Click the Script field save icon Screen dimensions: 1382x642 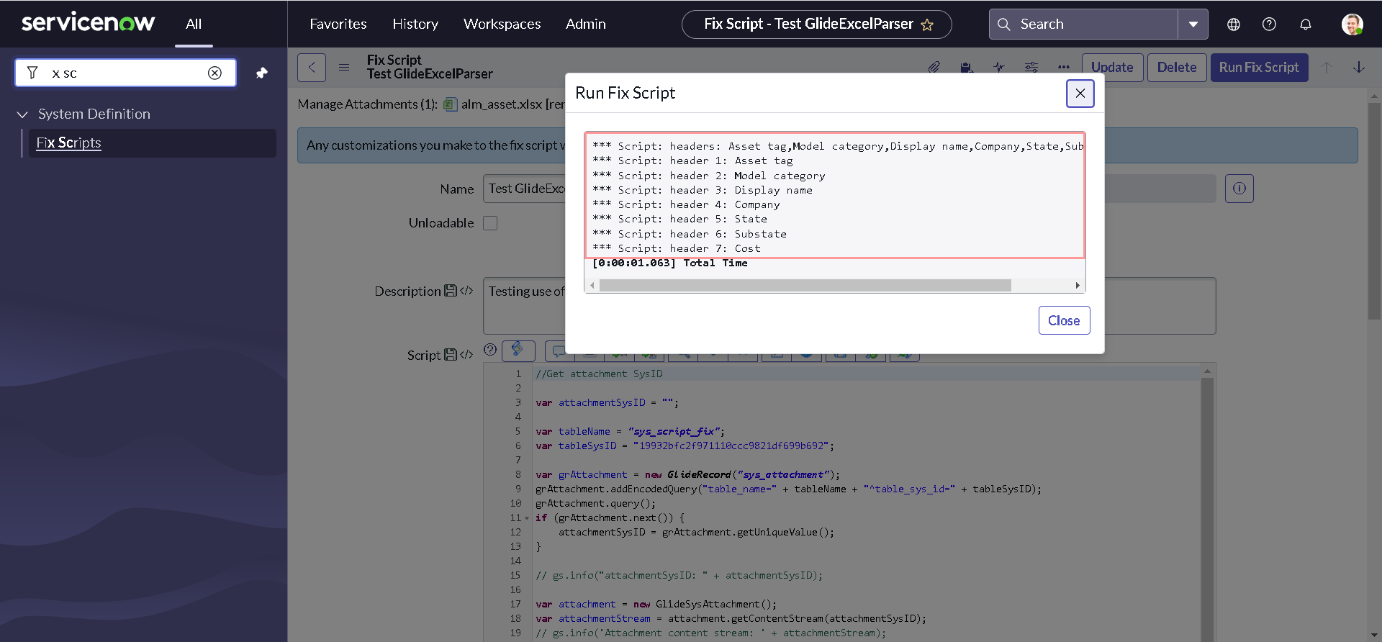pyautogui.click(x=451, y=355)
